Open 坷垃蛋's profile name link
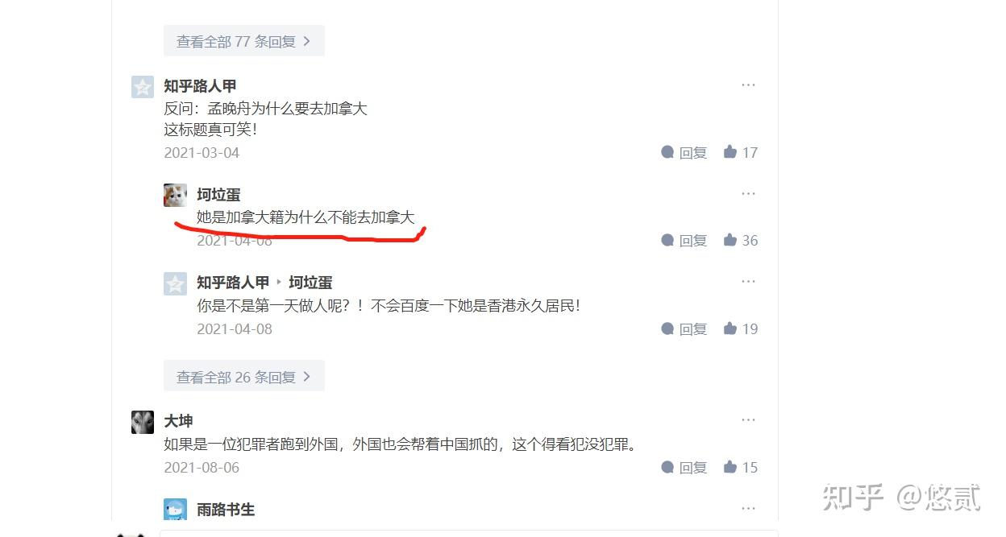 pyautogui.click(x=218, y=195)
